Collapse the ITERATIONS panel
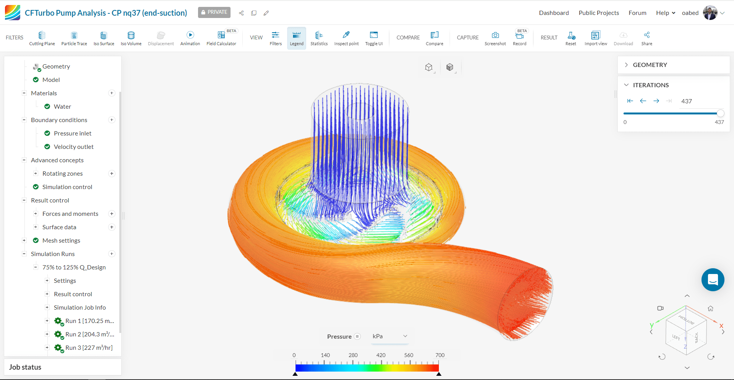This screenshot has width=734, height=380. coord(651,85)
